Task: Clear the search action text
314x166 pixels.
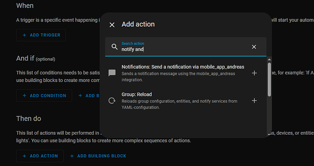Action: click(254, 47)
